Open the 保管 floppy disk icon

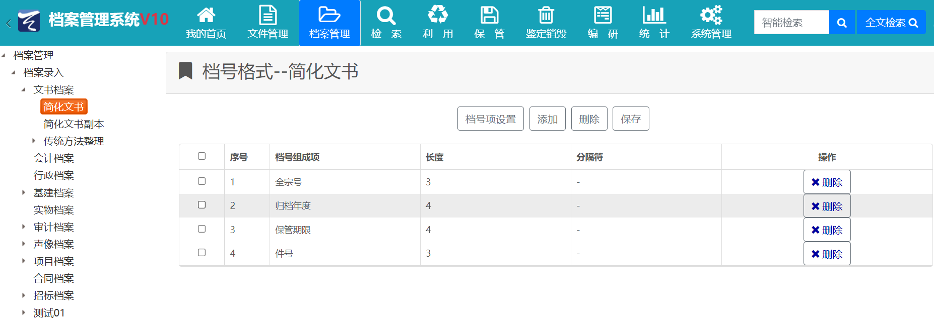click(x=489, y=16)
